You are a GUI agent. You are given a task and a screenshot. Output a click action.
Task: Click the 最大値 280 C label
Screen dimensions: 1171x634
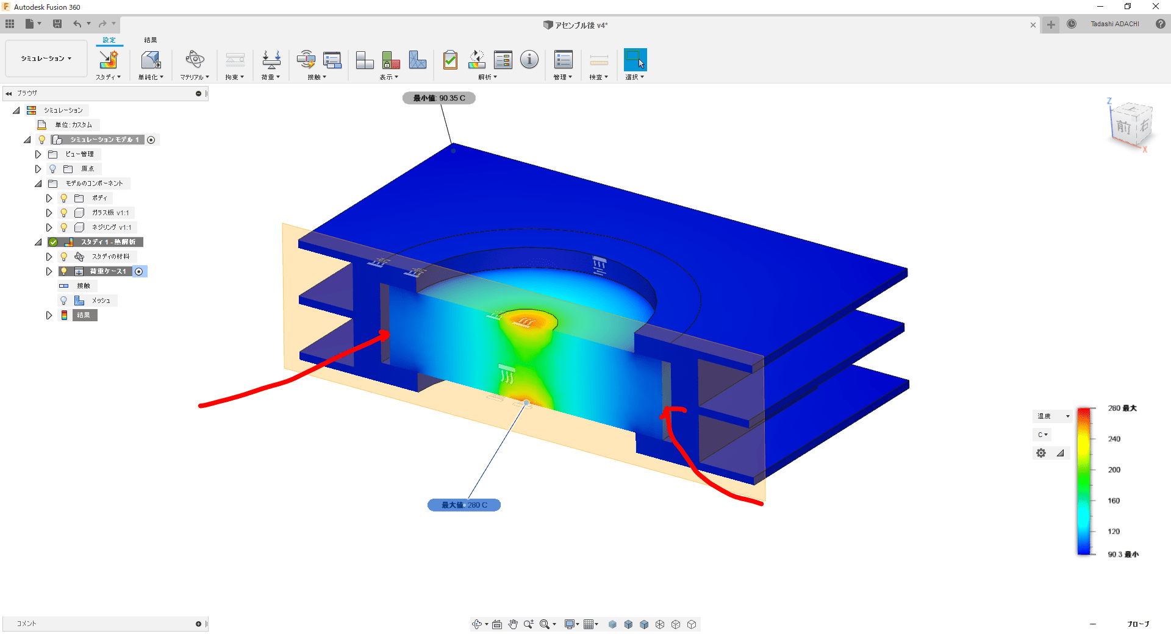coord(464,505)
